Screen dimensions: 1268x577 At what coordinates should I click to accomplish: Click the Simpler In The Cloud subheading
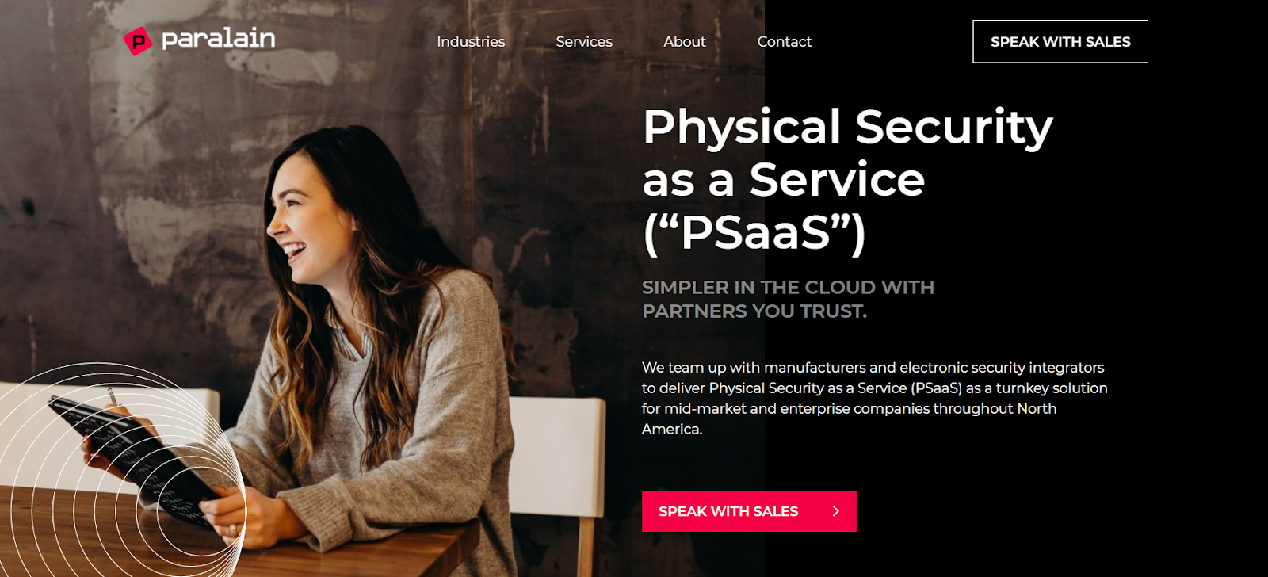pos(788,287)
